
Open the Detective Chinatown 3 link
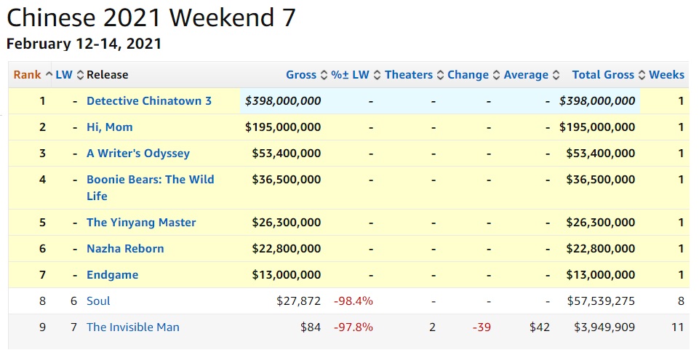149,101
